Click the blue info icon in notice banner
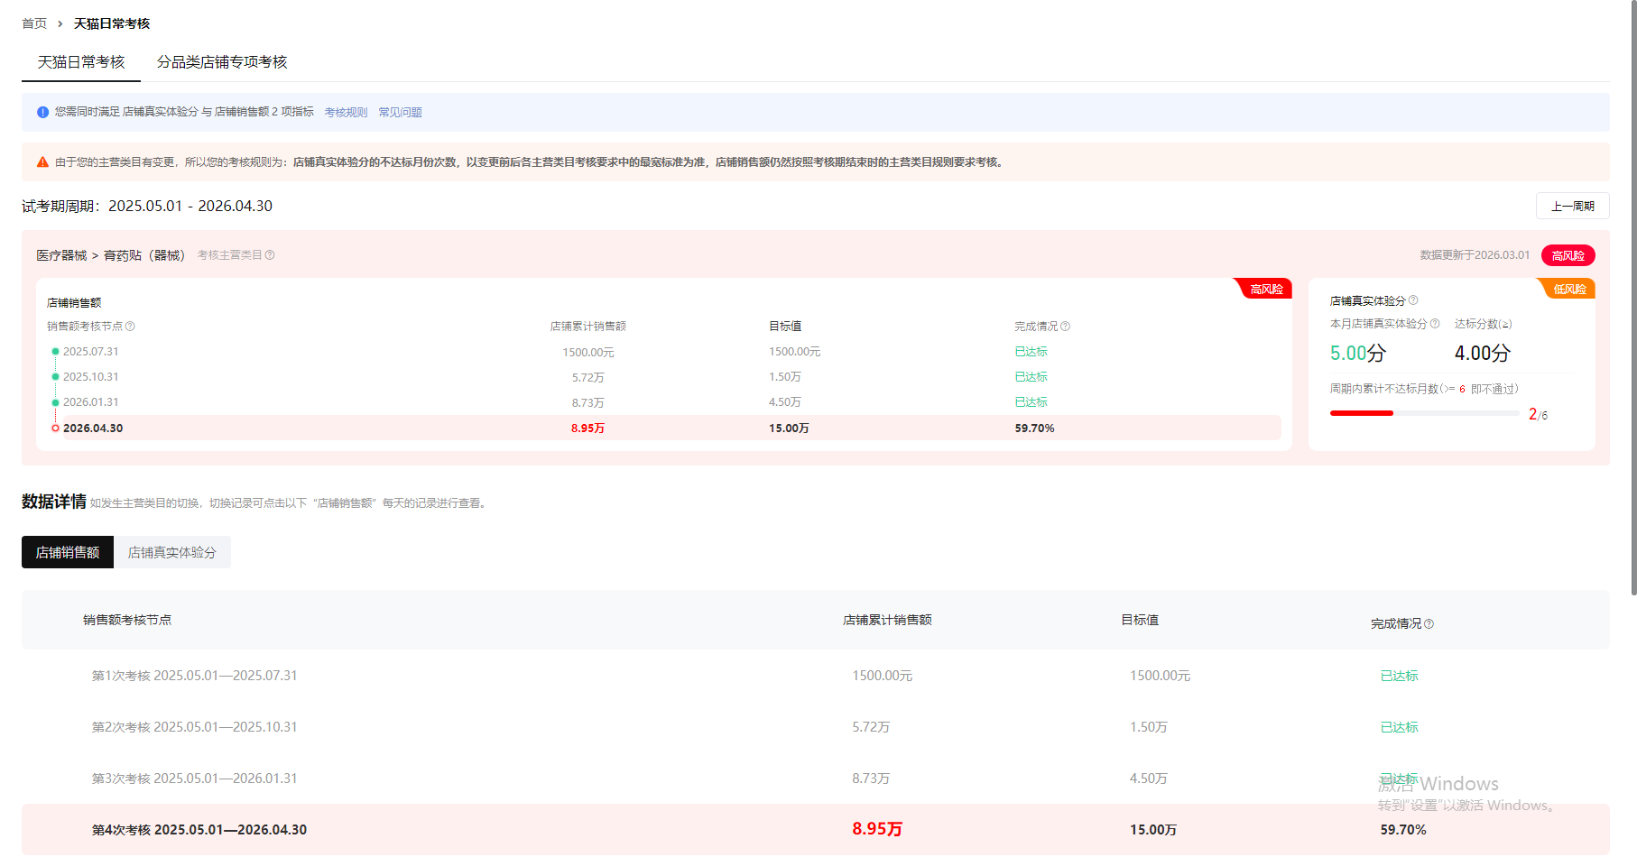Screen dimensions: 1637x857 tap(42, 112)
